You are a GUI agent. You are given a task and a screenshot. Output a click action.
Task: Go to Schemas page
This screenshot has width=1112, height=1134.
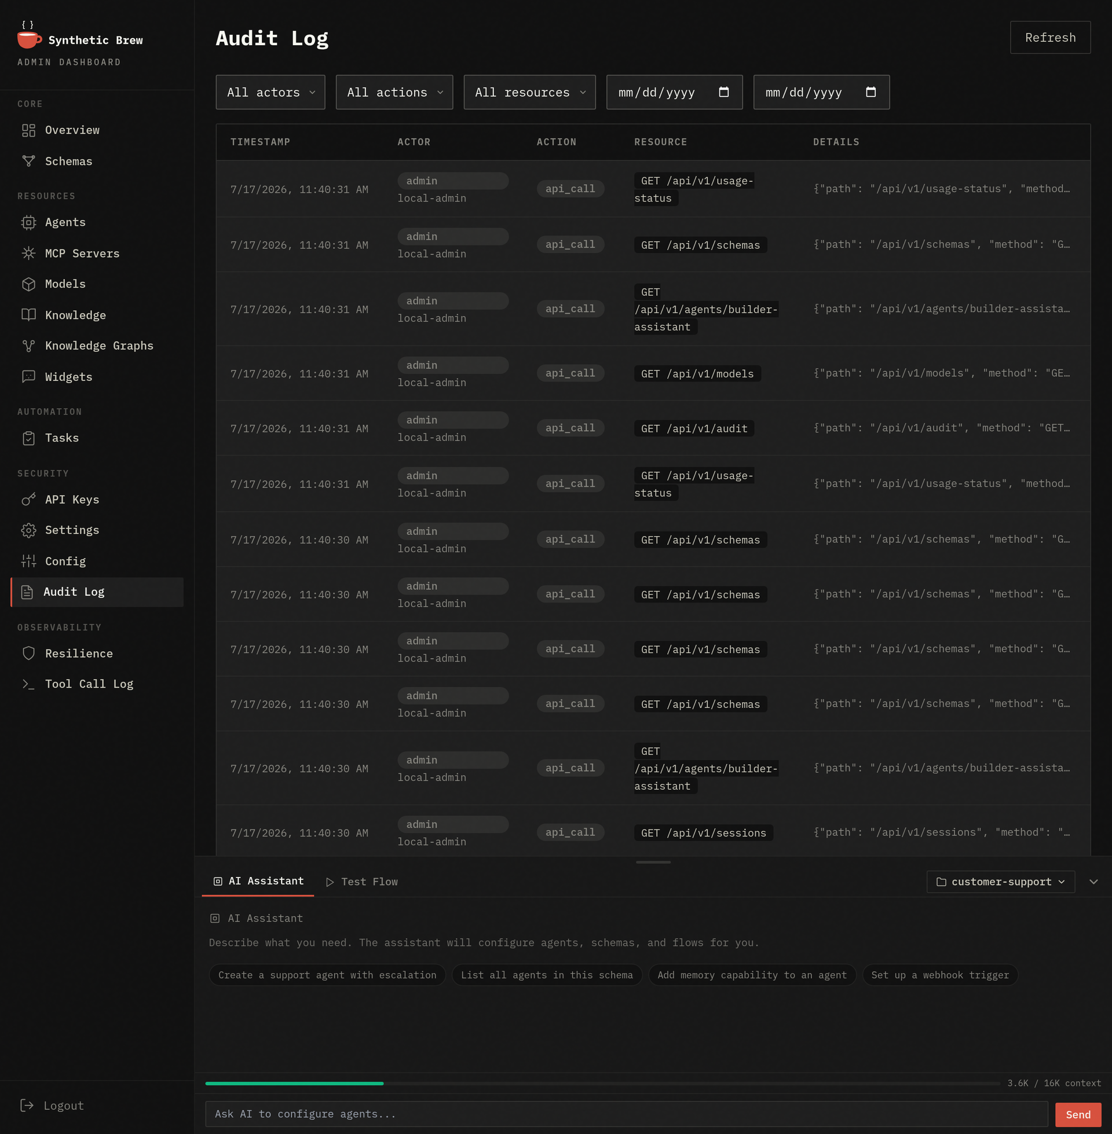point(97,161)
